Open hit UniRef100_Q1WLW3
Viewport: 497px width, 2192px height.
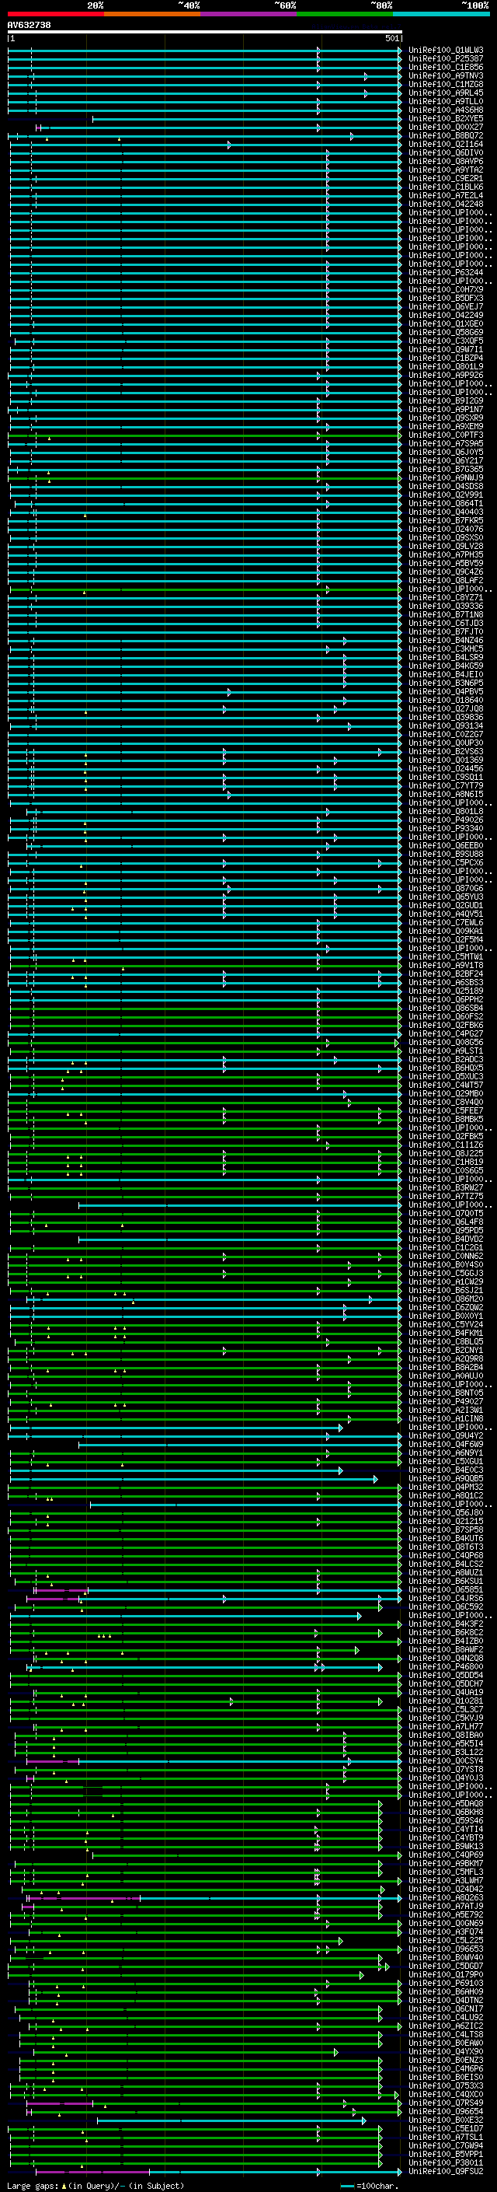pos(446,51)
